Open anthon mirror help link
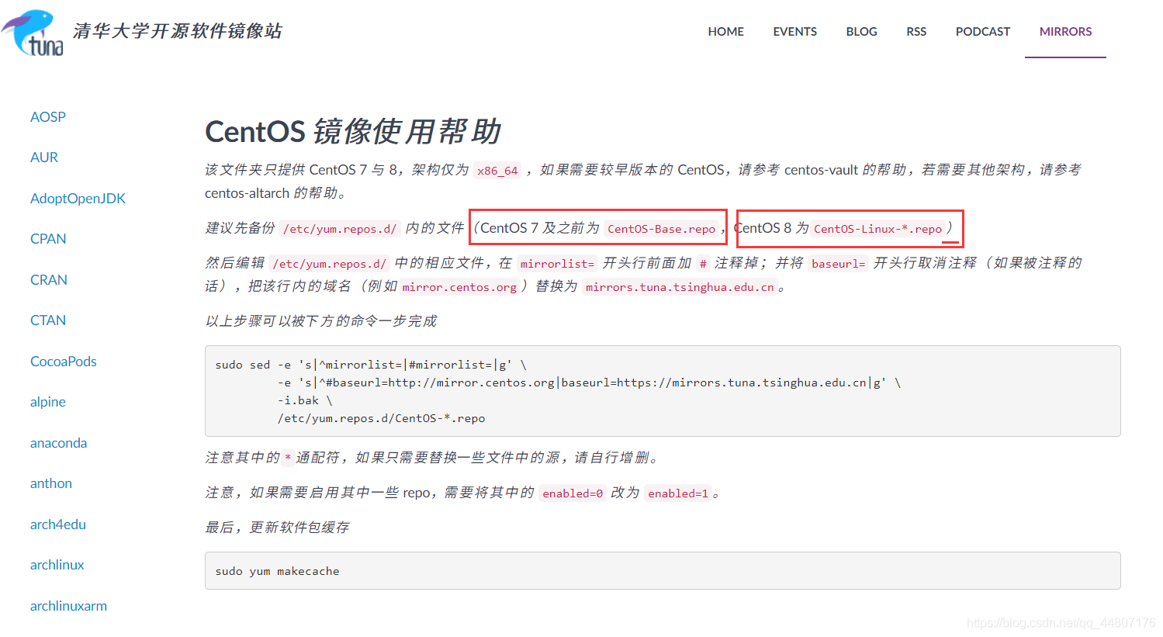 [51, 483]
